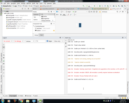
Task: Click the Debug app bug icon
Action: 100,6
